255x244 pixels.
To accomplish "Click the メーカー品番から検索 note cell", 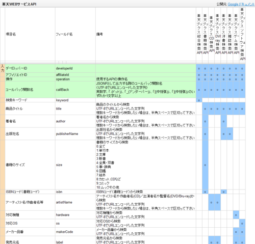I will tap(146, 232).
